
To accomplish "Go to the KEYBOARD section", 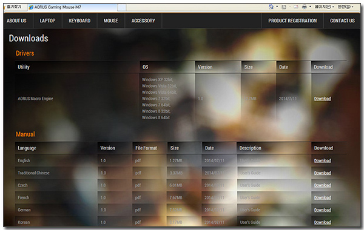I will 79,21.
